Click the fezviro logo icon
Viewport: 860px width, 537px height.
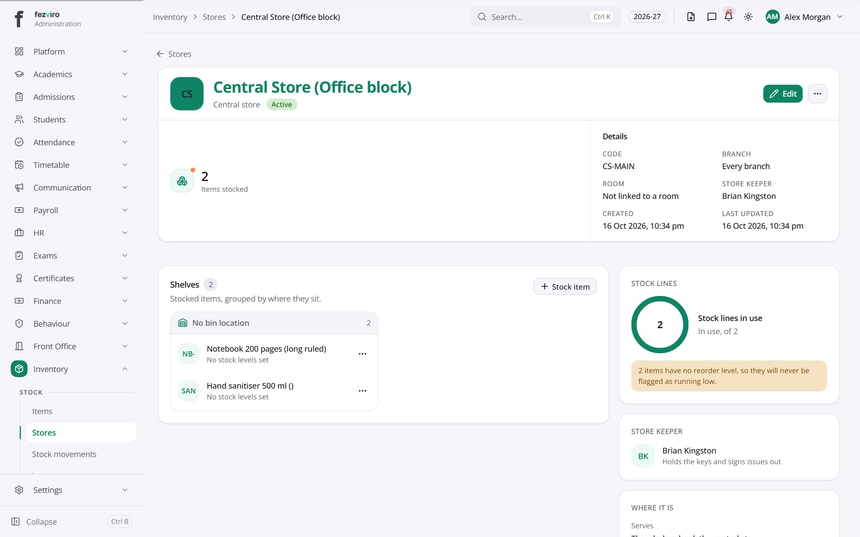coord(19,19)
